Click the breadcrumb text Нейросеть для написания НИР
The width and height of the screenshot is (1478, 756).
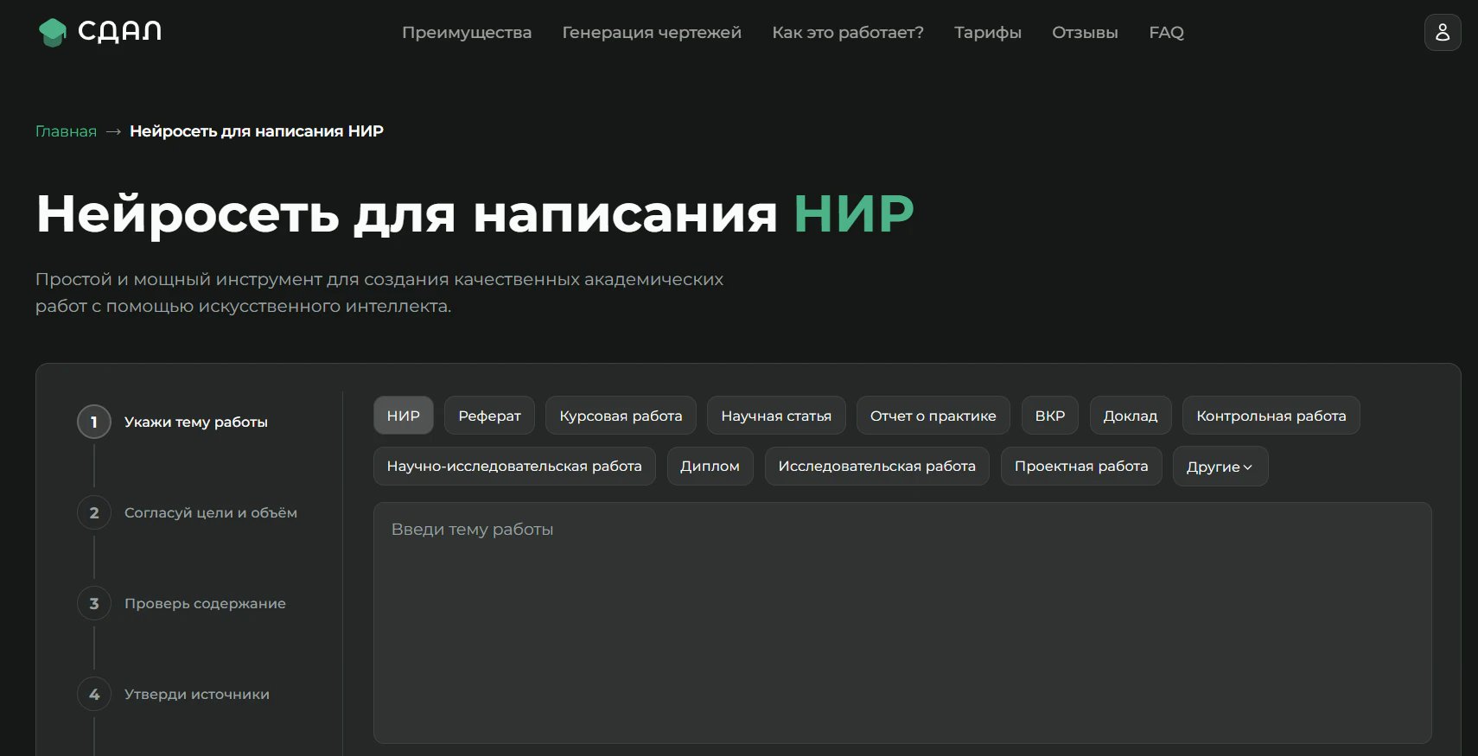click(257, 131)
